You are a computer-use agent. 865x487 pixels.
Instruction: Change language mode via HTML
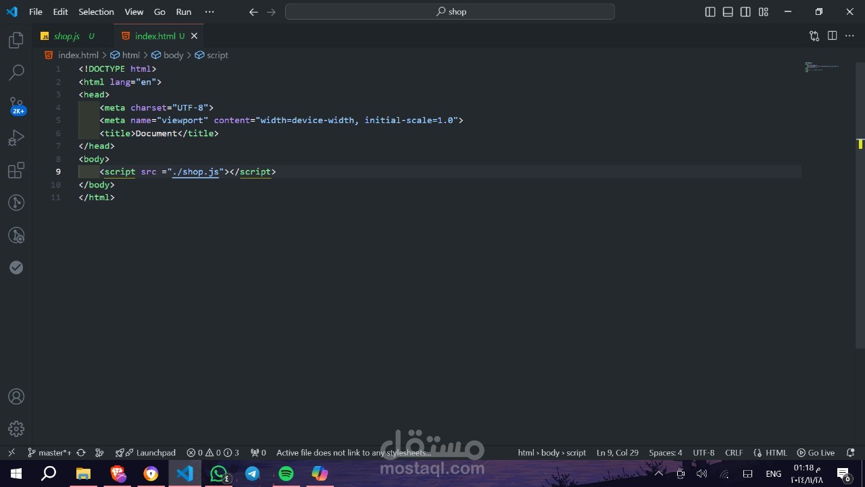point(770,453)
